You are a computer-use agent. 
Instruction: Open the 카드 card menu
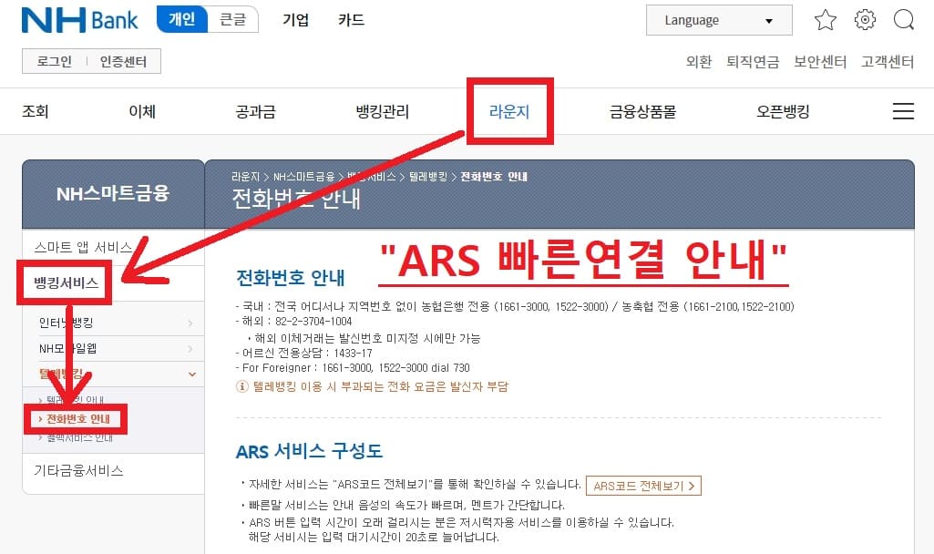coord(349,19)
